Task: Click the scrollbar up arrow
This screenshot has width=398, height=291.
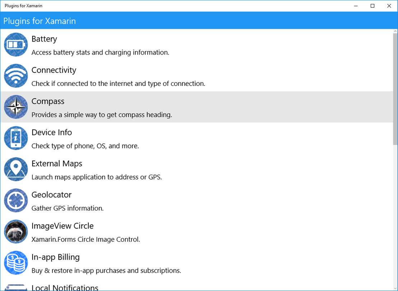Action: [x=395, y=31]
